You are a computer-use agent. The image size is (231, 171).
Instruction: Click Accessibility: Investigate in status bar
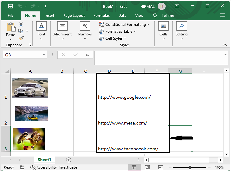coord(53,167)
